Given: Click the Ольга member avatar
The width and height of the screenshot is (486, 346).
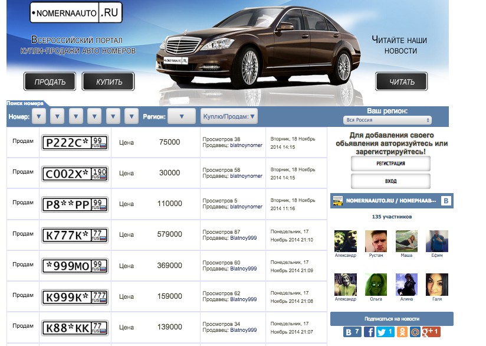Looking at the screenshot, I should tap(376, 285).
